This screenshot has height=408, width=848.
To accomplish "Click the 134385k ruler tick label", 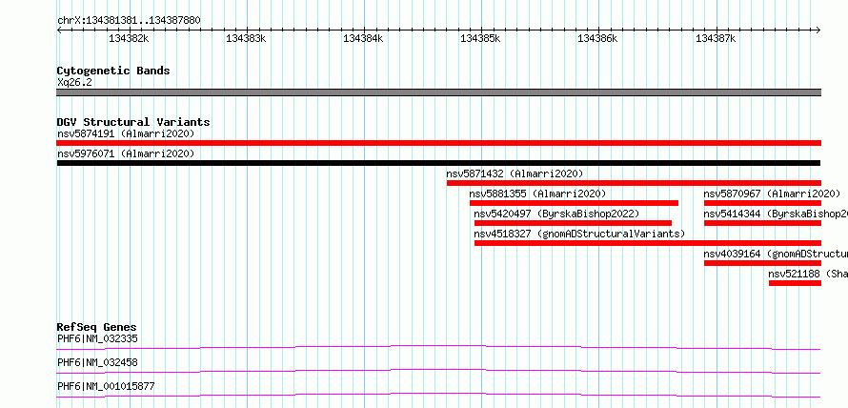I will [x=480, y=39].
